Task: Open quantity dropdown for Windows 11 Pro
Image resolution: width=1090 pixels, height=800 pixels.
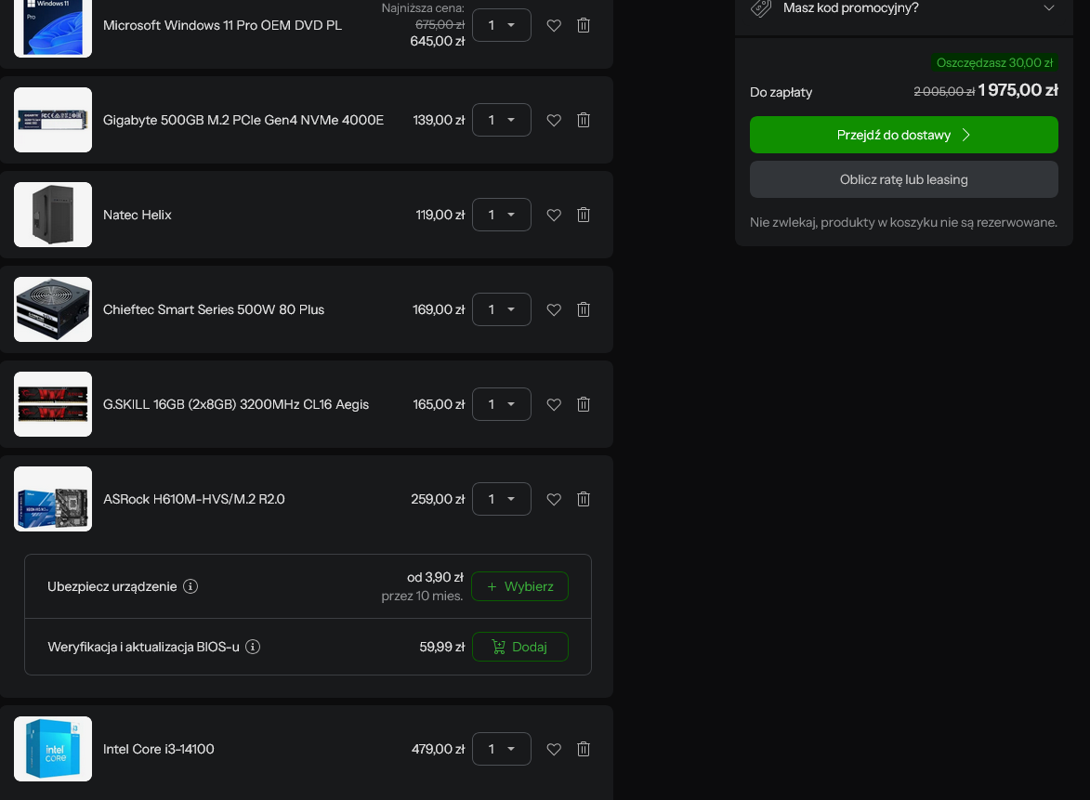Action: pyautogui.click(x=501, y=26)
